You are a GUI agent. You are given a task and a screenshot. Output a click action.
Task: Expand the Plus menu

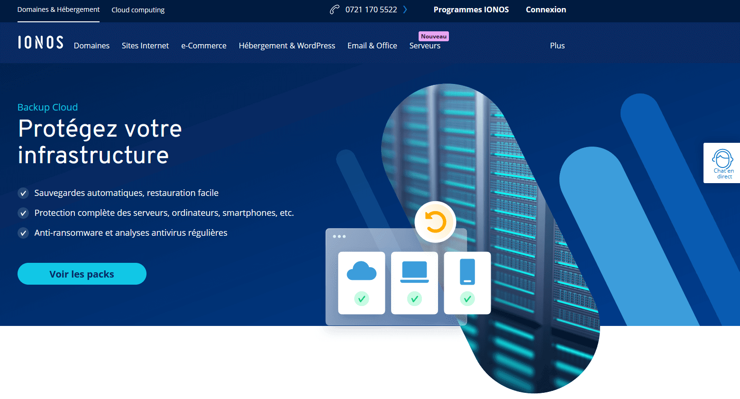[557, 46]
